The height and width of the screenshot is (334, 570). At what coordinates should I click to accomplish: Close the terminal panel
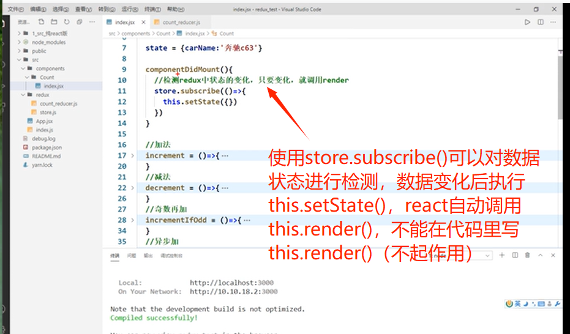(x=553, y=255)
